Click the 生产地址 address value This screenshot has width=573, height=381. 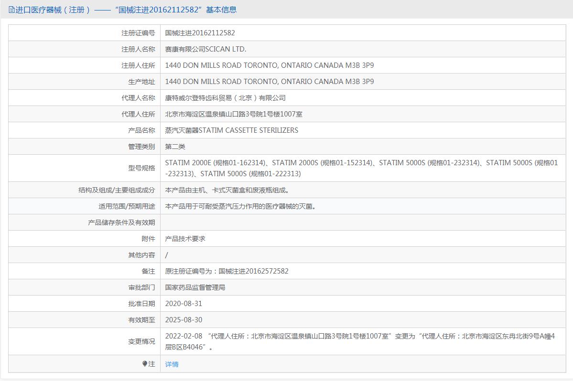[270, 81]
